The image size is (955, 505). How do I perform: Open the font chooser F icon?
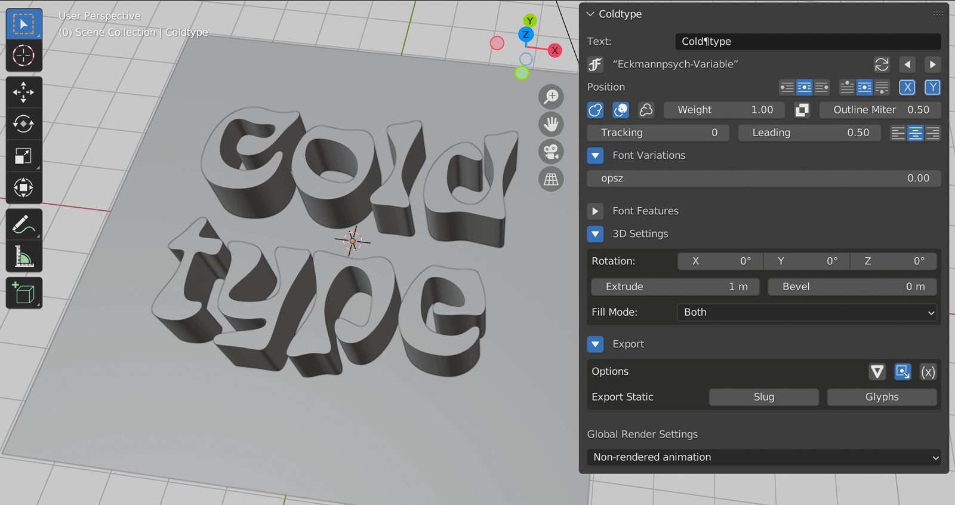(595, 64)
